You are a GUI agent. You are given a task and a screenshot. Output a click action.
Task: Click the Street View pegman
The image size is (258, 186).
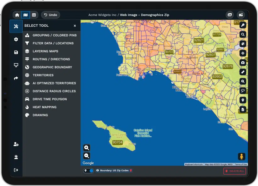(241, 156)
